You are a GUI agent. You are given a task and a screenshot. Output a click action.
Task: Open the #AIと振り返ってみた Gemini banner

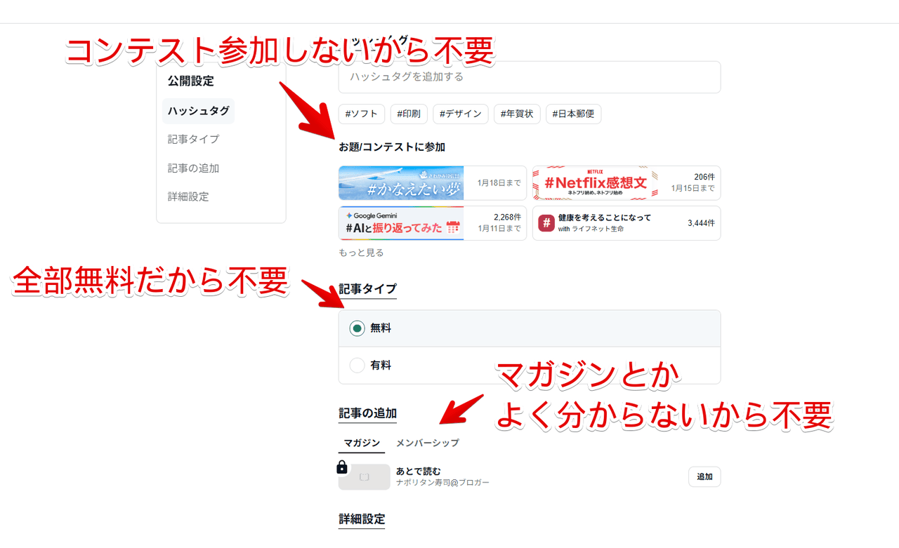(x=401, y=223)
